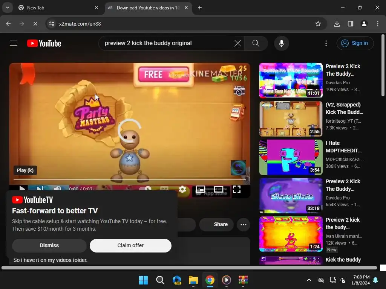Close the New Tab tab
The width and height of the screenshot is (386, 289).
pos(96,8)
